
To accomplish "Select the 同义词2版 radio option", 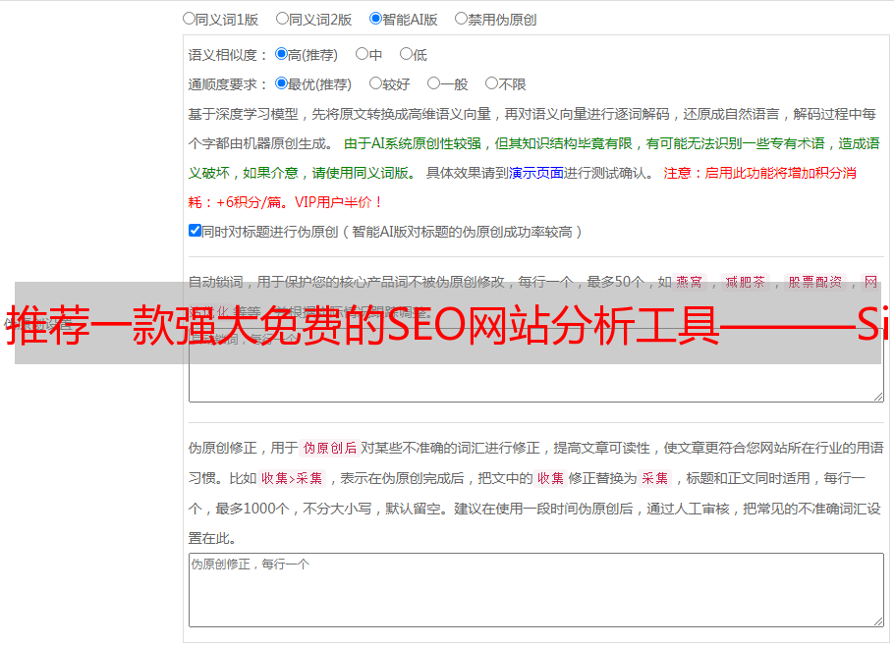I will pos(282,19).
